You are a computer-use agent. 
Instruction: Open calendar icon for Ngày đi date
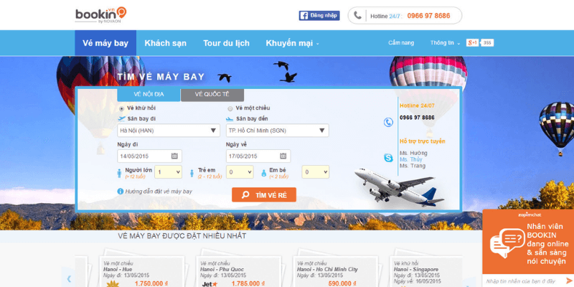pos(174,156)
